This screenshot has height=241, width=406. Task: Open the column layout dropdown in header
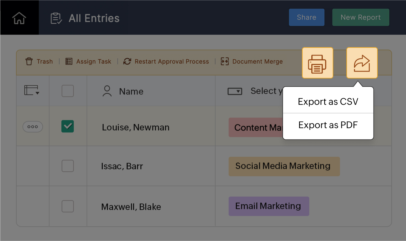coord(32,91)
